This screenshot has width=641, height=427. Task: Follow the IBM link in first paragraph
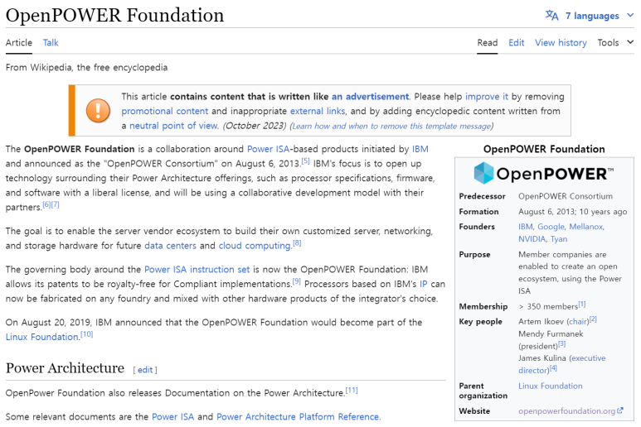coord(420,149)
